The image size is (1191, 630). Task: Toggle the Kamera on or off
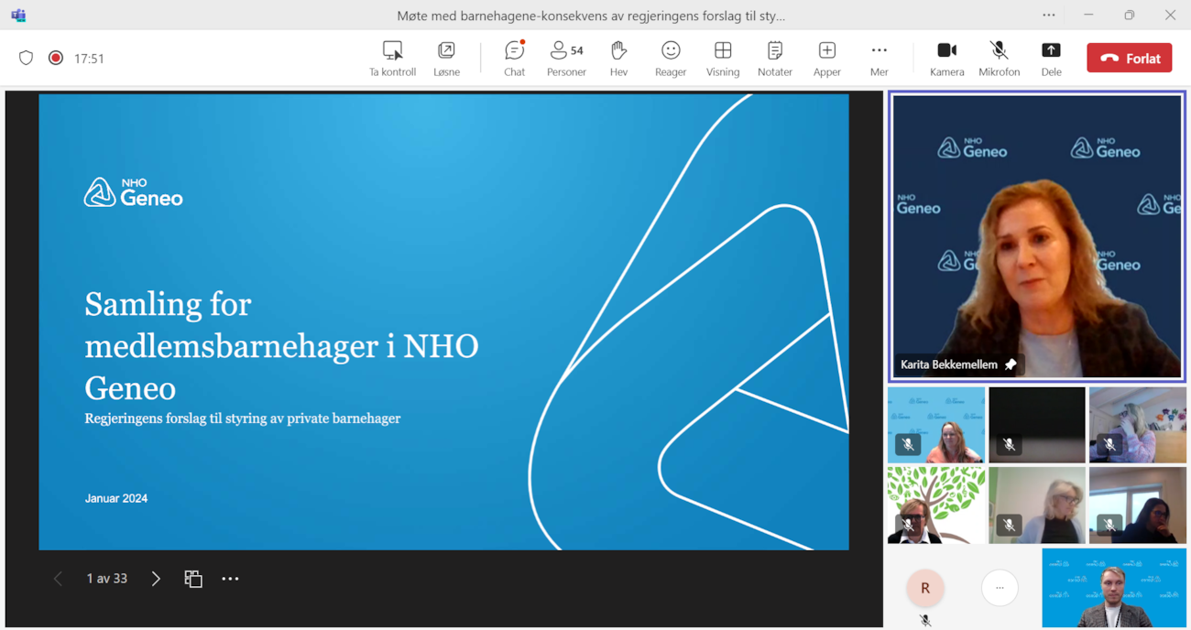click(x=946, y=58)
